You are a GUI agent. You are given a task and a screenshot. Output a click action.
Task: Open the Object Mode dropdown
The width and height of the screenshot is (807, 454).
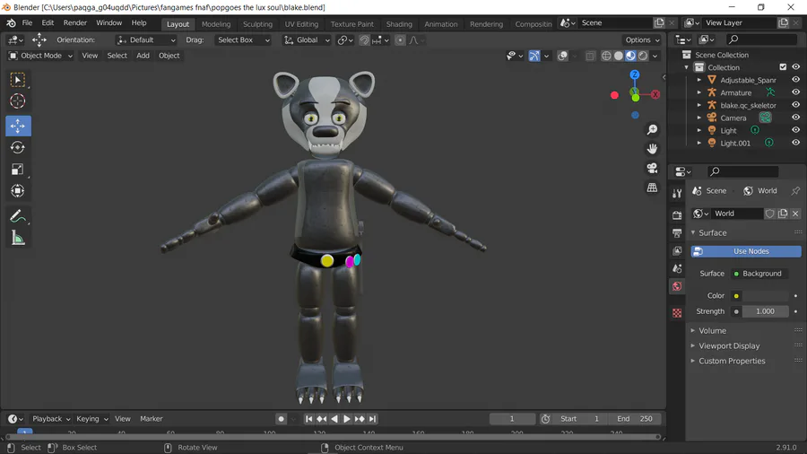(x=40, y=56)
